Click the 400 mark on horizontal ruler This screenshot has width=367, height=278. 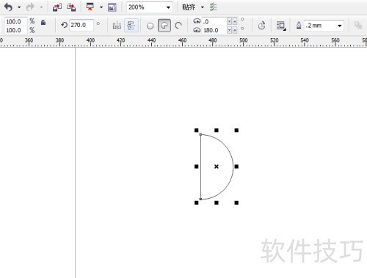90,40
